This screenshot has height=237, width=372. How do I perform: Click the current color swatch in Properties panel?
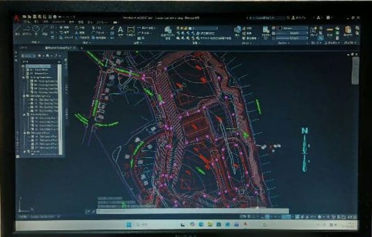tap(280, 28)
